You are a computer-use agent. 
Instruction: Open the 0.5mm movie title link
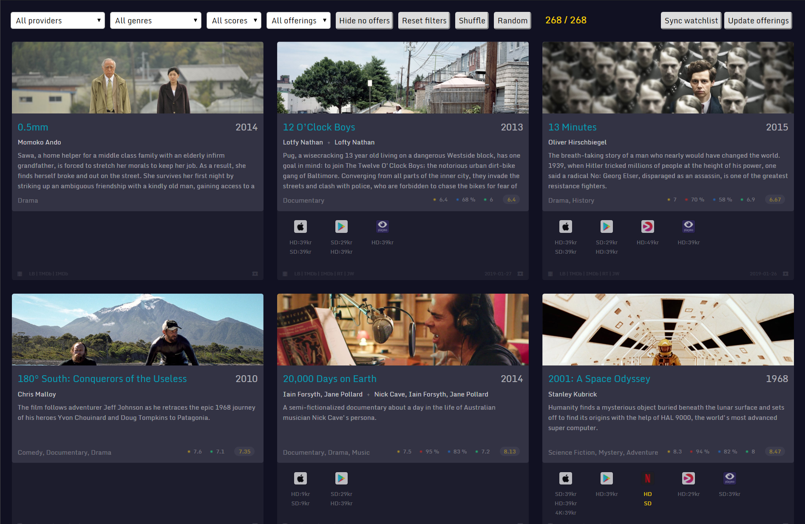click(x=33, y=127)
